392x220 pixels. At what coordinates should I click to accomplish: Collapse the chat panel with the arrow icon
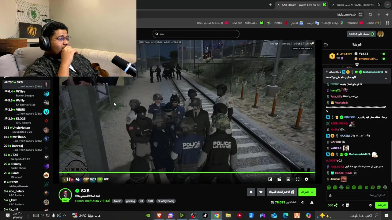326,45
